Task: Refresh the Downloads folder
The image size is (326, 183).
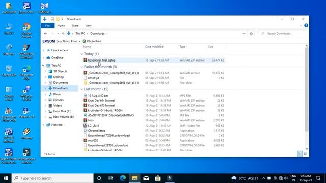Action: [251, 34]
